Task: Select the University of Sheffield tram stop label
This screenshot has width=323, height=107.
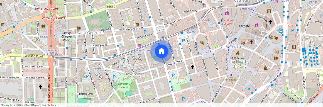Action: (51, 52)
